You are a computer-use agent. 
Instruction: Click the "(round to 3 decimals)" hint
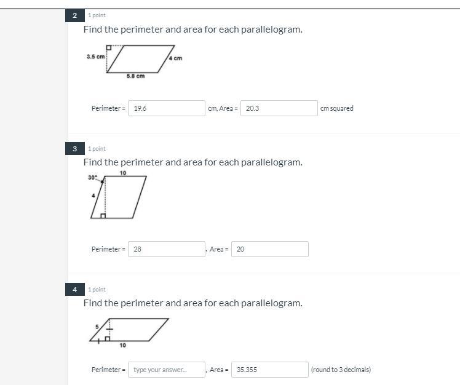point(341,370)
